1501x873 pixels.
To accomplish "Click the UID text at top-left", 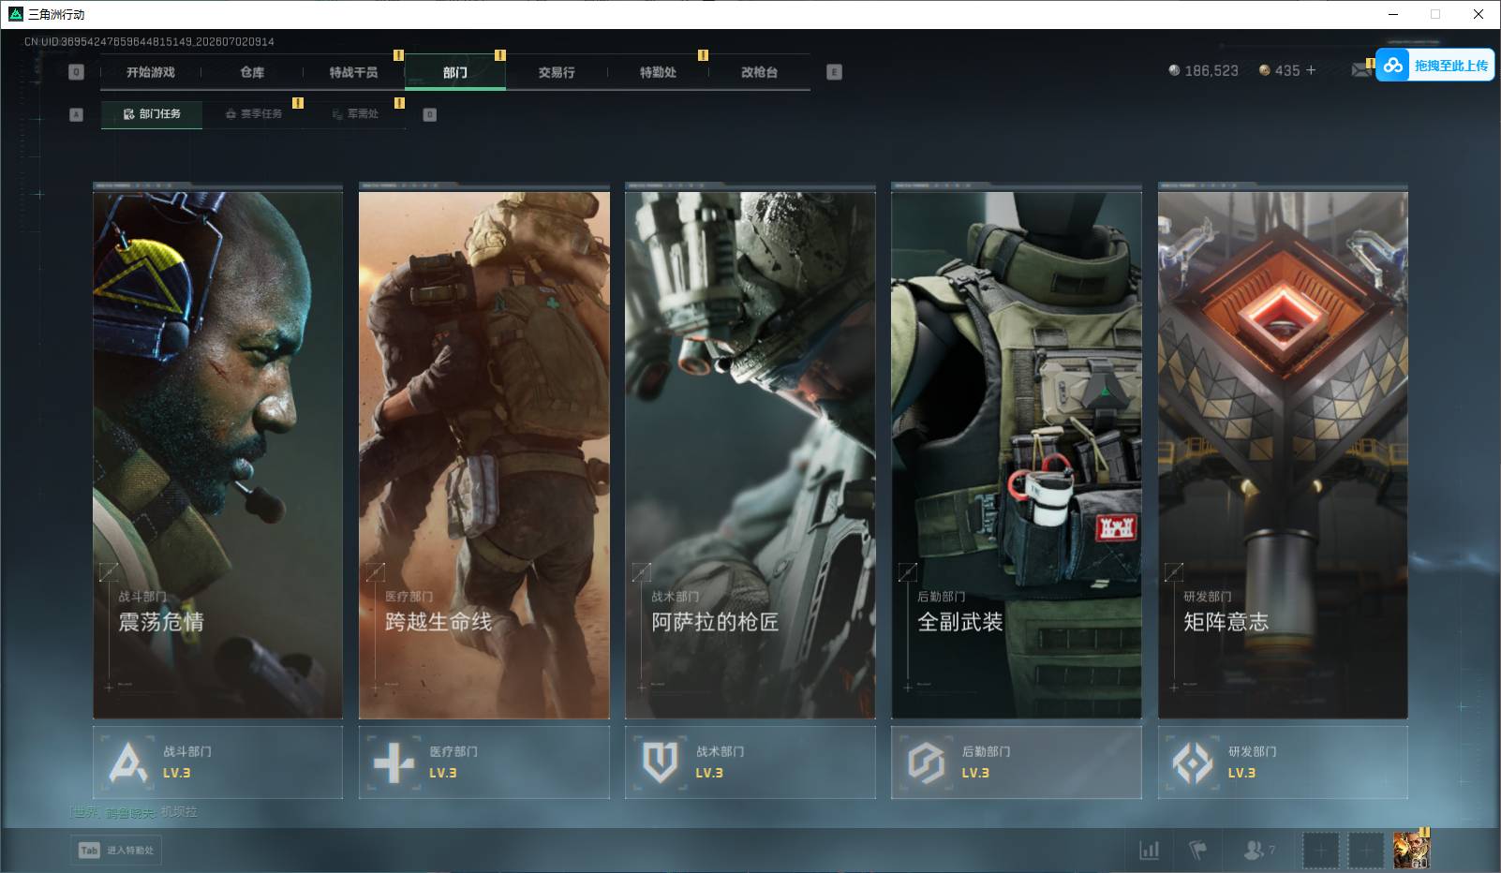I will click(x=149, y=42).
